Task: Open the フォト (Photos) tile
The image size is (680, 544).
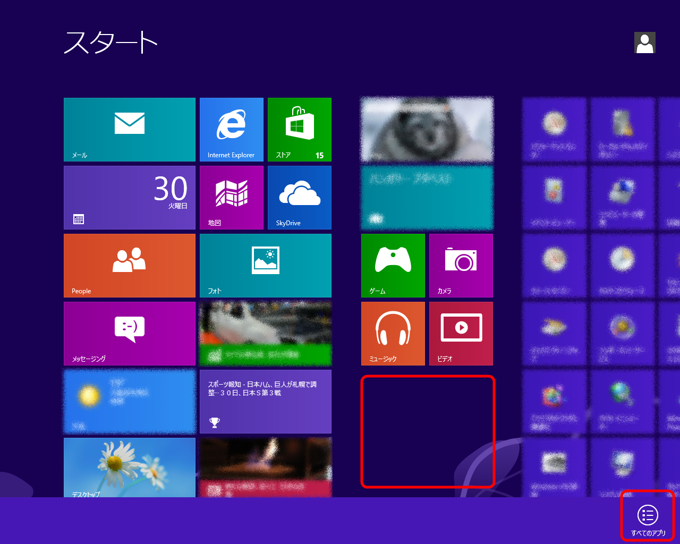Action: [266, 266]
